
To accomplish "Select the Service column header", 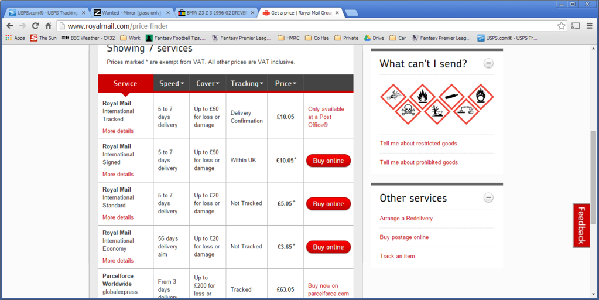I will 125,83.
